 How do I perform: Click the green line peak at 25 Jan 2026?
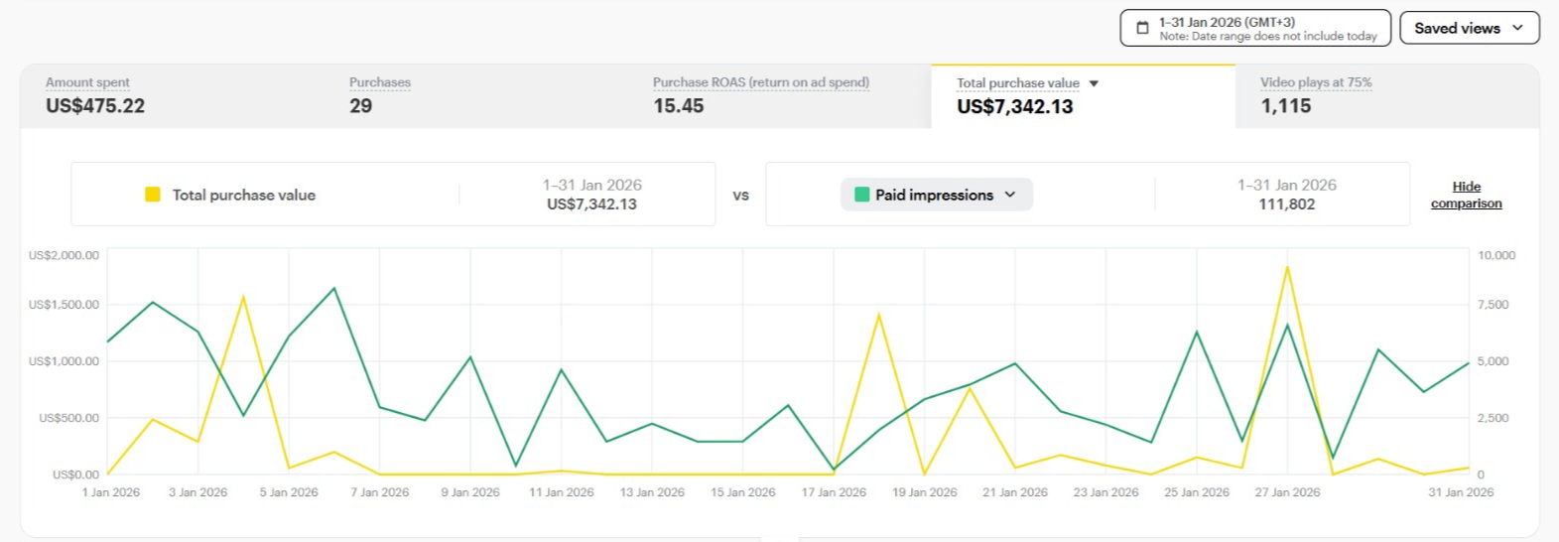[1197, 332]
